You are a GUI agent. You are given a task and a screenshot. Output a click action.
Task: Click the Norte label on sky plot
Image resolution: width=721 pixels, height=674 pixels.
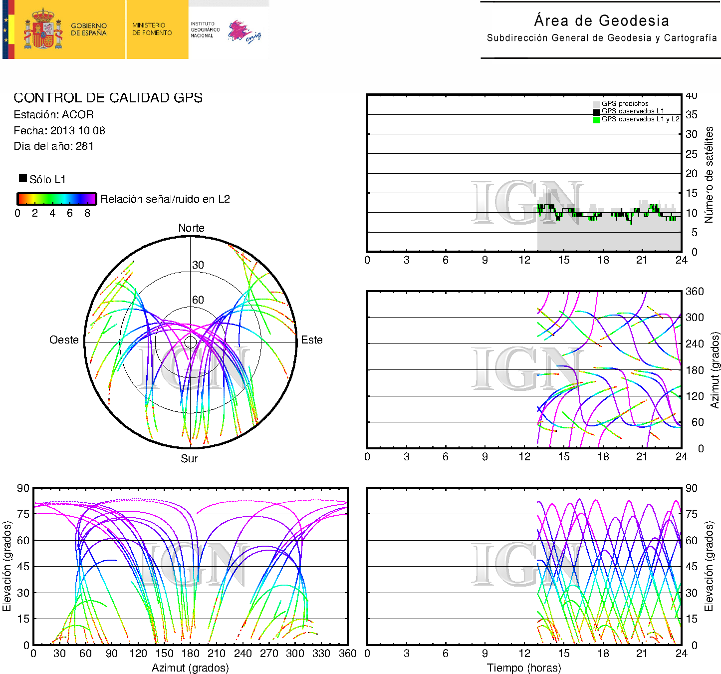pos(191,228)
